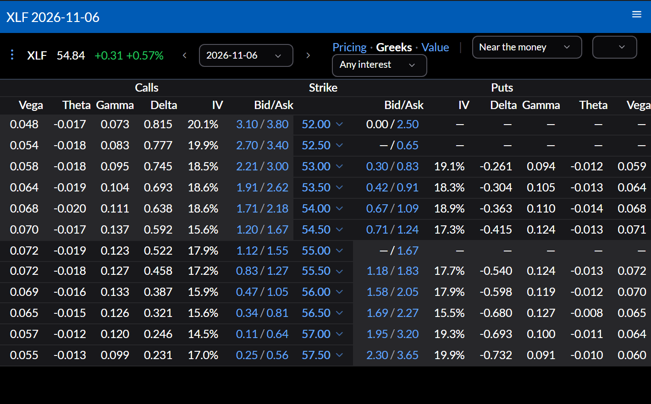This screenshot has width=651, height=404.
Task: Click put bid/ask 1.18 / 1.83
Action: point(392,271)
